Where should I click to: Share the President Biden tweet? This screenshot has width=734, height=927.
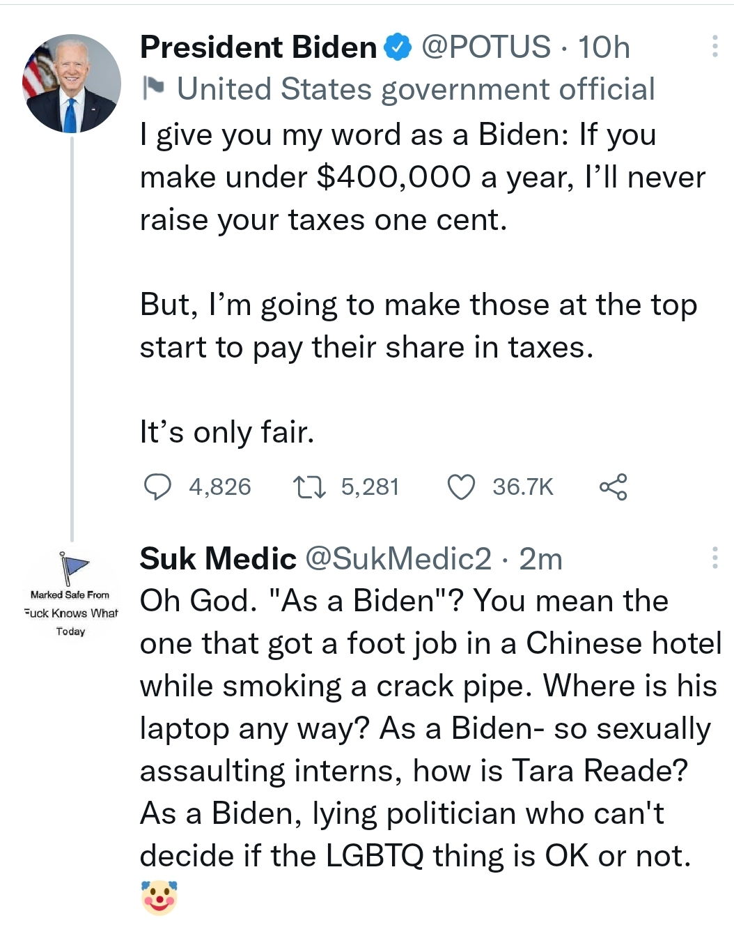pos(613,487)
